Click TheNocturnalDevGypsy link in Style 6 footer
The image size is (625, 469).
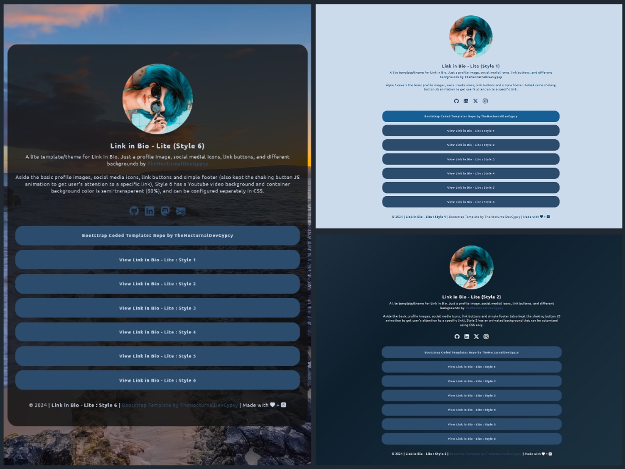pyautogui.click(x=180, y=404)
